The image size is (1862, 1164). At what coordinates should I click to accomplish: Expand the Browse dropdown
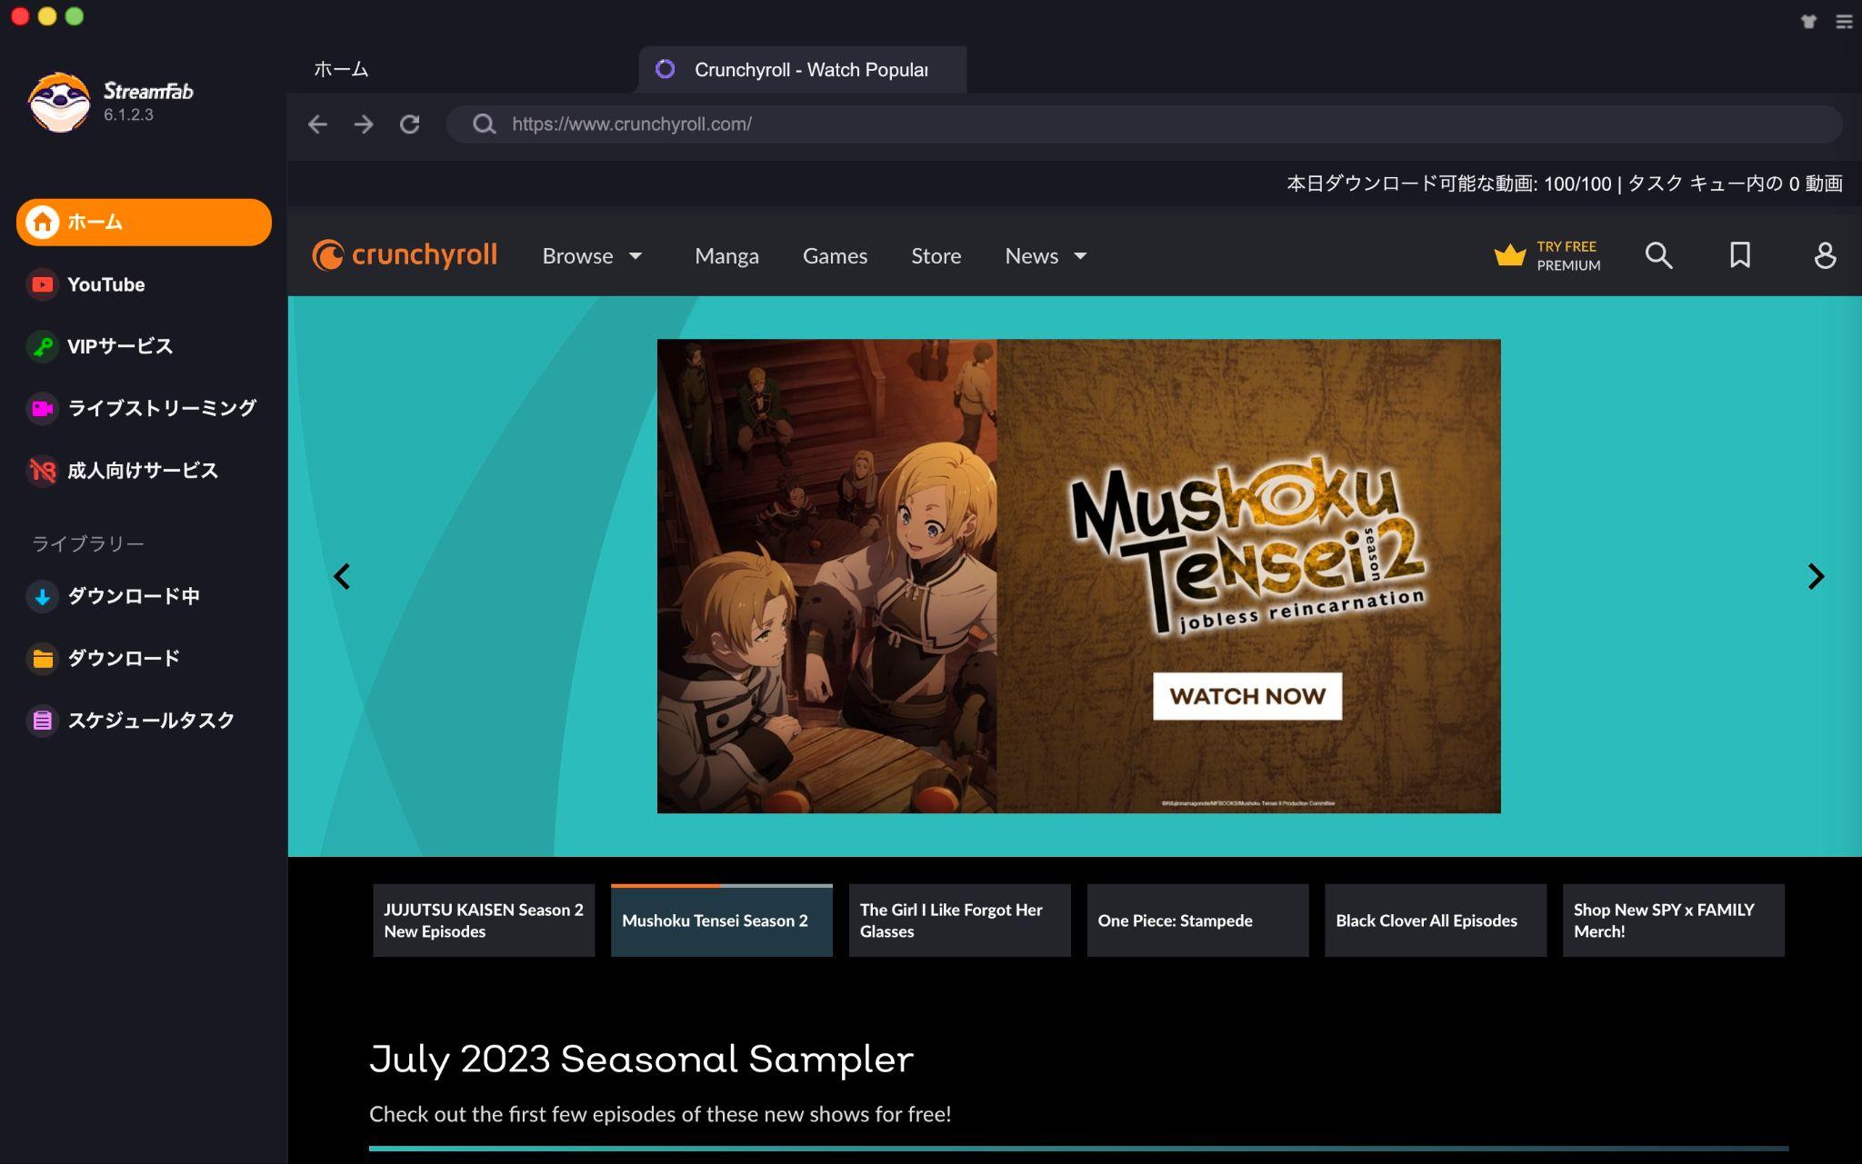point(593,256)
